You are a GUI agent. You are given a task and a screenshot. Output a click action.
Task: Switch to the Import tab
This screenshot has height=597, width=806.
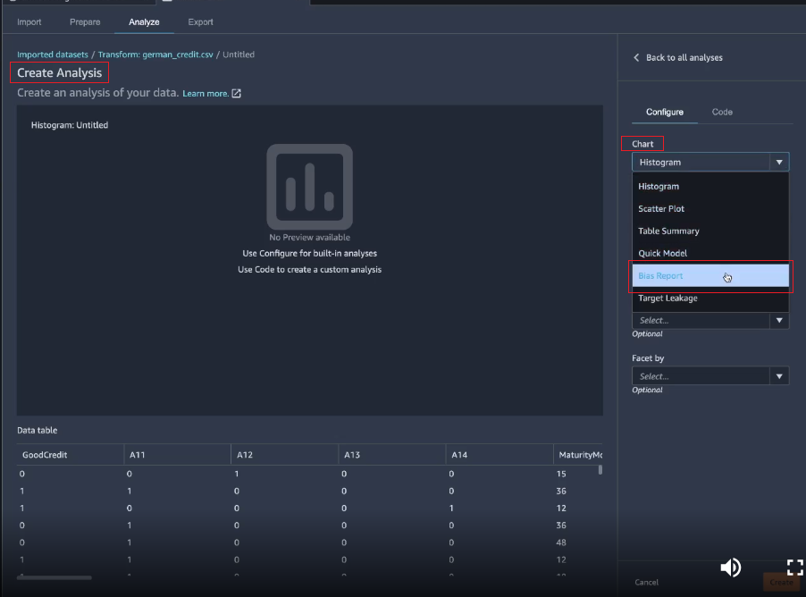coord(29,21)
